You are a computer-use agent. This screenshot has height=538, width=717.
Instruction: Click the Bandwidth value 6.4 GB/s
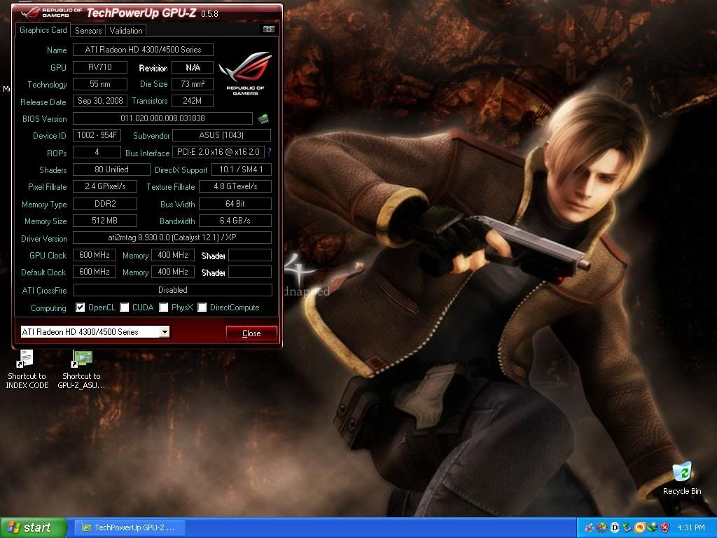235,221
